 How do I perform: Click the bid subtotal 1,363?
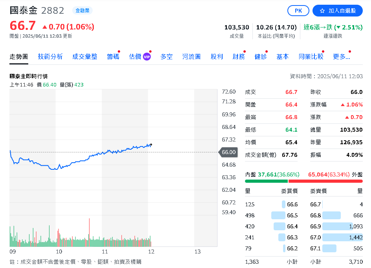pyautogui.click(x=252, y=262)
